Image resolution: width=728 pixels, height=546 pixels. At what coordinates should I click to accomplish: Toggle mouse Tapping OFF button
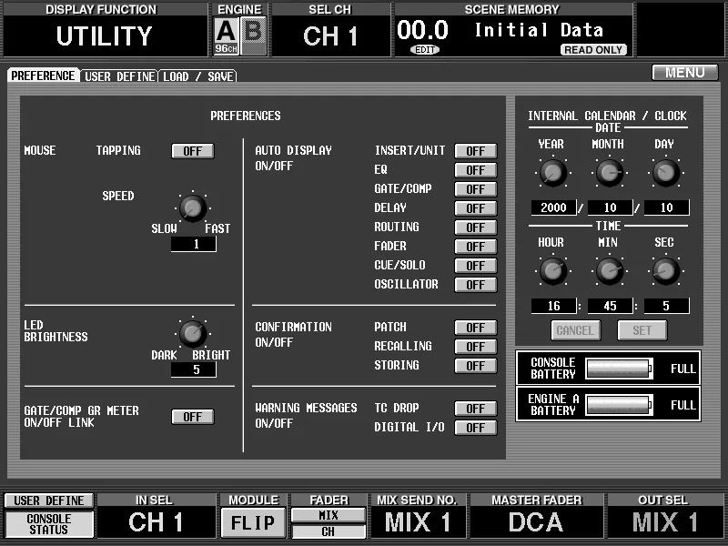point(193,151)
